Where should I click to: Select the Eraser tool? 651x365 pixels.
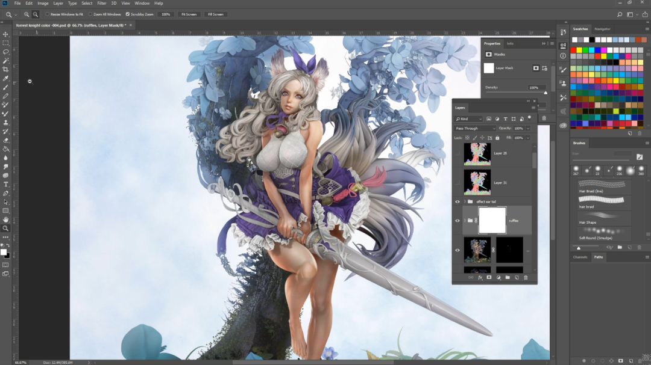coord(5,141)
